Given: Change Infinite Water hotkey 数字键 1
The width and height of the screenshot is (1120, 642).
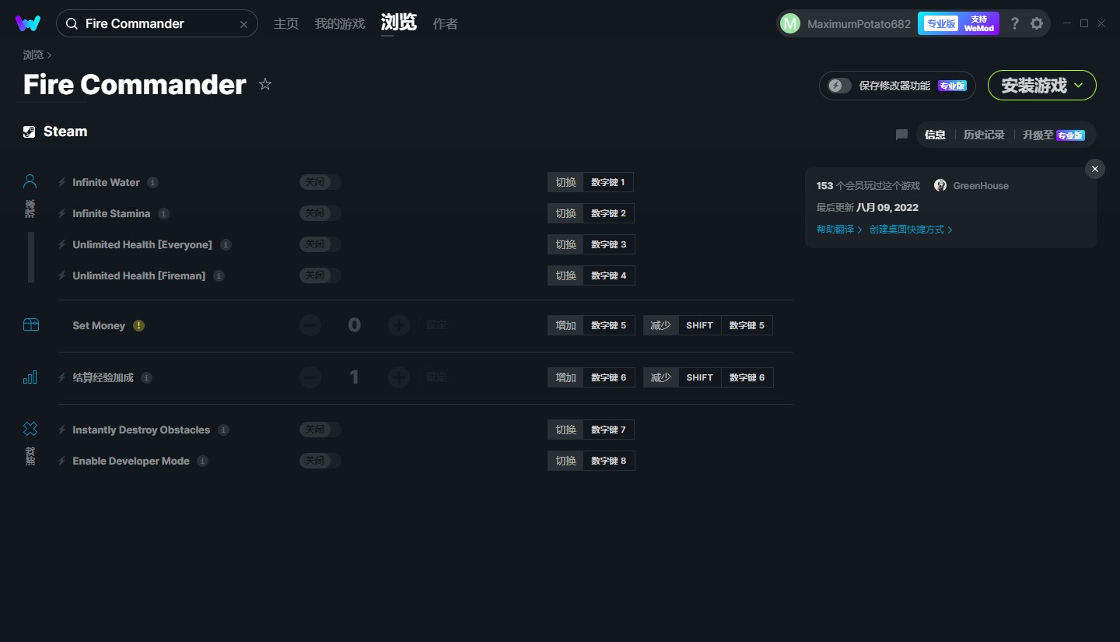Looking at the screenshot, I should (x=608, y=182).
